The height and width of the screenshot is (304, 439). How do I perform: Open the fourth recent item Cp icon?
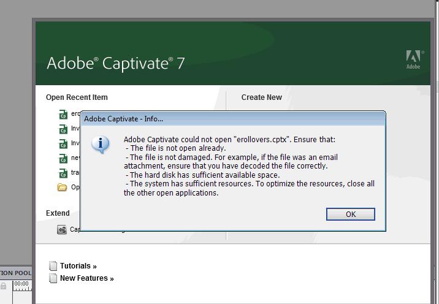click(x=63, y=158)
